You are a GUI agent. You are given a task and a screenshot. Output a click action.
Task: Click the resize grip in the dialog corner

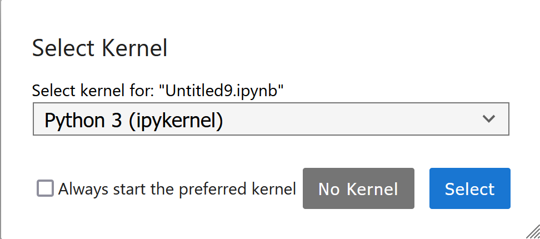pyautogui.click(x=532, y=231)
